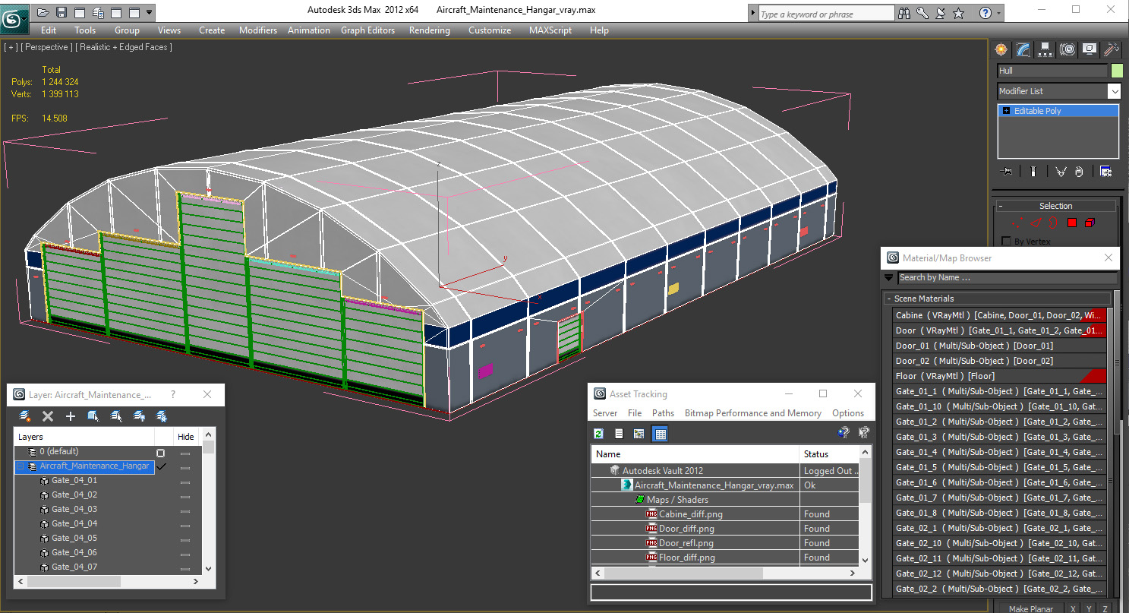The image size is (1129, 613).
Task: Click Make Unique icon under modifier stack
Action: click(x=1061, y=172)
